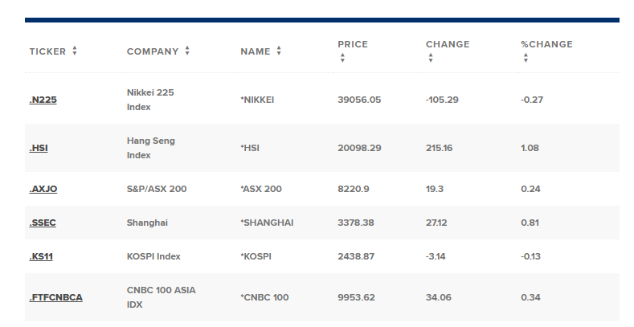Click the %CHANGE column header text
Image resolution: width=634 pixels, height=327 pixels.
point(546,44)
